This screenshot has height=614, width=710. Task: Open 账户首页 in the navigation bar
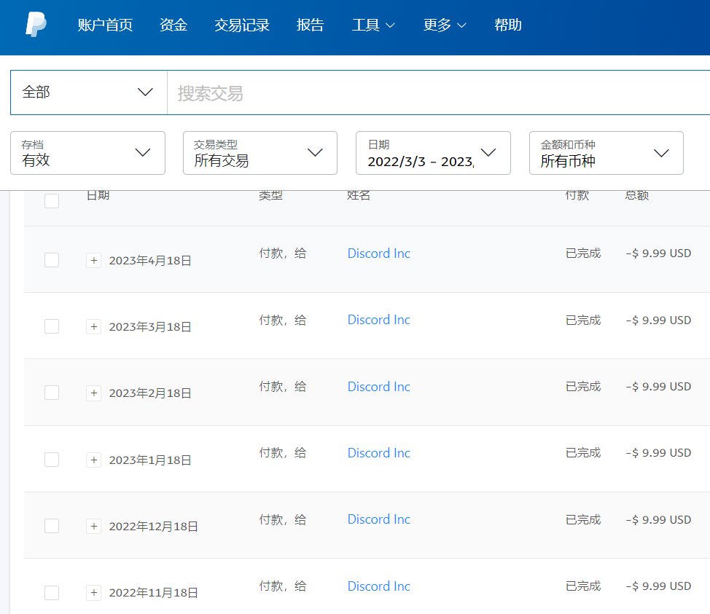pyautogui.click(x=105, y=25)
